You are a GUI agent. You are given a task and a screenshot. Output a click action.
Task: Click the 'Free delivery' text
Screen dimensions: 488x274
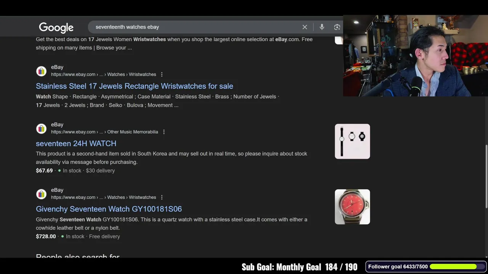click(104, 236)
